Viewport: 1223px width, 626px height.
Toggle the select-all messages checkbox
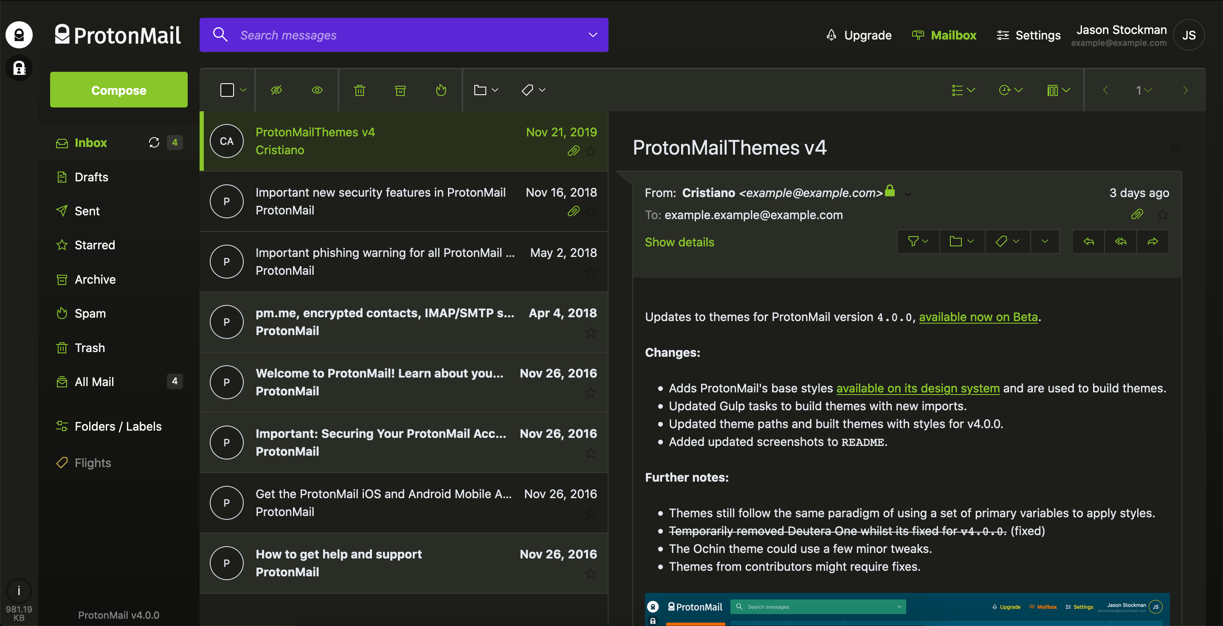[x=227, y=90]
